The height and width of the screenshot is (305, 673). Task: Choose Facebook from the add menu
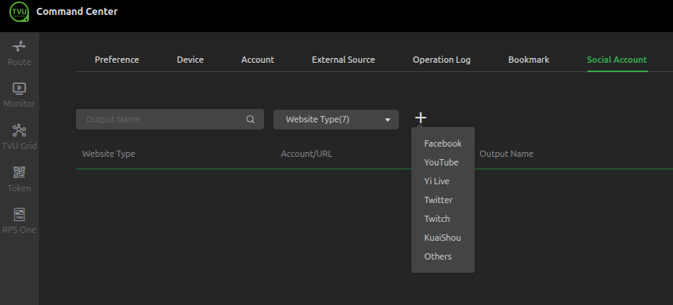(x=443, y=143)
